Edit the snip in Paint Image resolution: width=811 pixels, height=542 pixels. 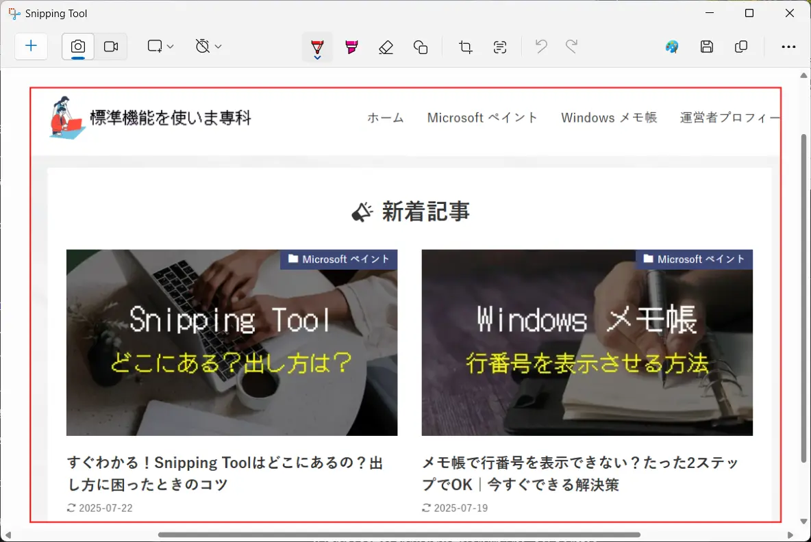tap(672, 47)
